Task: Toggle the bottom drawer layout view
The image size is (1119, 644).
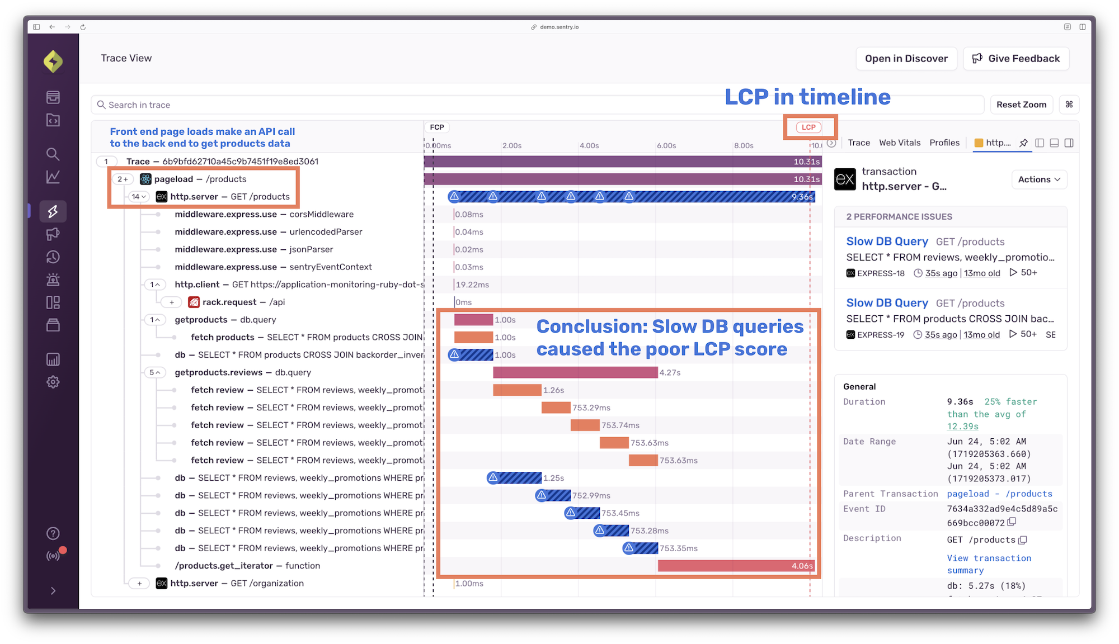Action: pos(1055,143)
